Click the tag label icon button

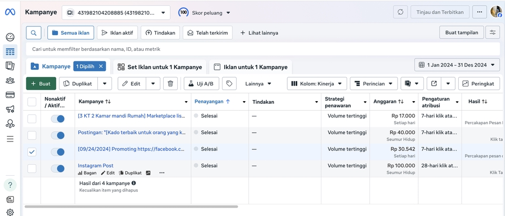pos(229,83)
